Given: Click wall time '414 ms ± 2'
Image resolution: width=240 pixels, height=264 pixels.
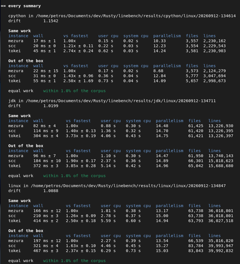Looking at the screenshot, I should click(x=46, y=221).
